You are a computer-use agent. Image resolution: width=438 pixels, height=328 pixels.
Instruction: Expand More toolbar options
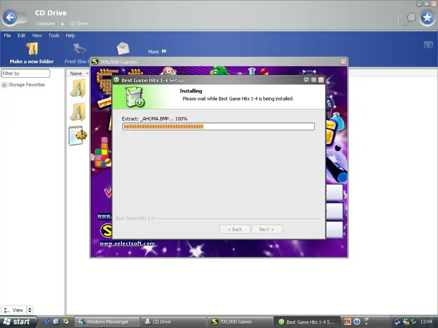pos(157,51)
